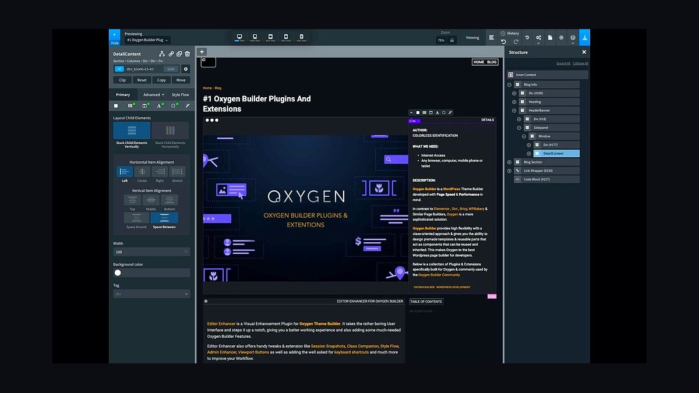
Task: Click the 75% zoom value field
Action: (x=442, y=40)
